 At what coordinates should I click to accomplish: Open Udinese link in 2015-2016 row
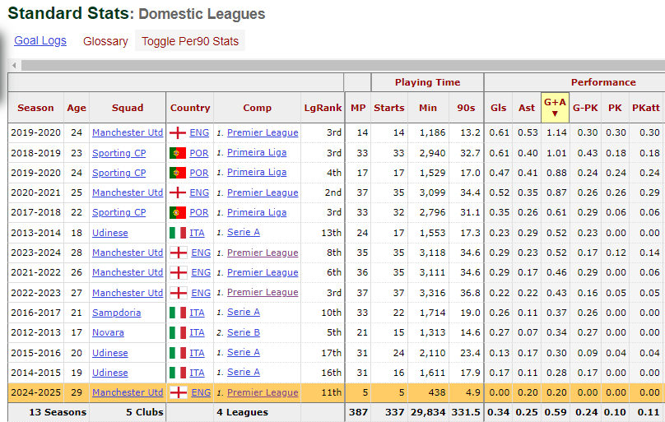(110, 353)
